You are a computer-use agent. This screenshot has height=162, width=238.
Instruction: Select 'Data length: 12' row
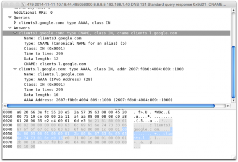click(x=41, y=59)
